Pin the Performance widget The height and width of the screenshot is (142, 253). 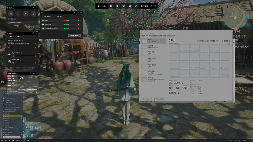pos(34,73)
